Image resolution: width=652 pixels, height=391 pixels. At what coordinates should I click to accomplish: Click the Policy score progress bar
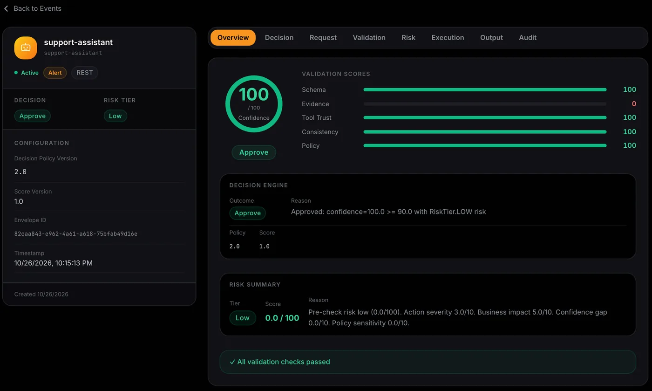coord(485,145)
